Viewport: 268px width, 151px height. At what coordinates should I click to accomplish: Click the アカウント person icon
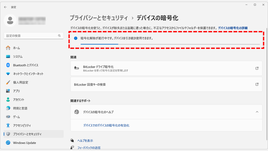tap(8, 99)
